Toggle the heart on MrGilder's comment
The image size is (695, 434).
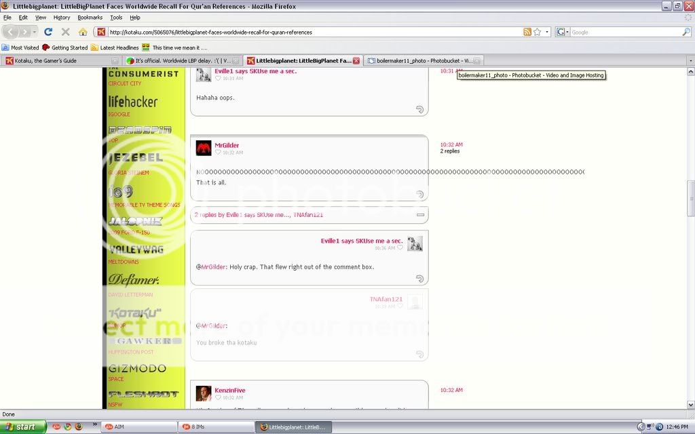pyautogui.click(x=218, y=153)
